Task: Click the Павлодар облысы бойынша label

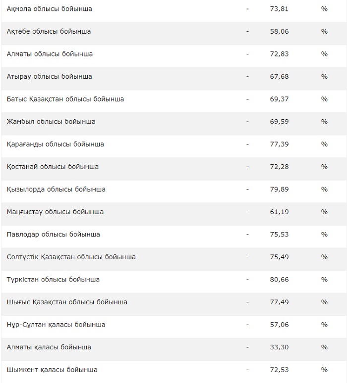Action: pyautogui.click(x=53, y=235)
